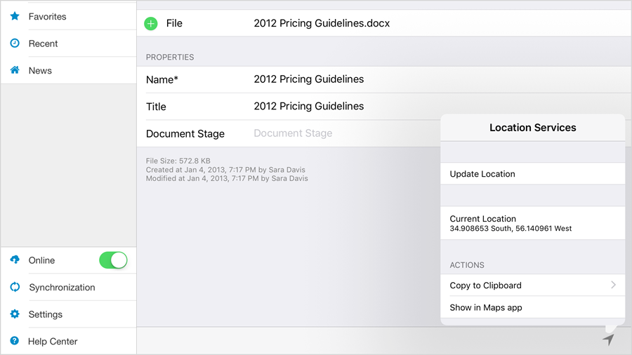Viewport: 632px width, 355px height.
Task: Open the Recent sidebar item
Action: [x=44, y=43]
